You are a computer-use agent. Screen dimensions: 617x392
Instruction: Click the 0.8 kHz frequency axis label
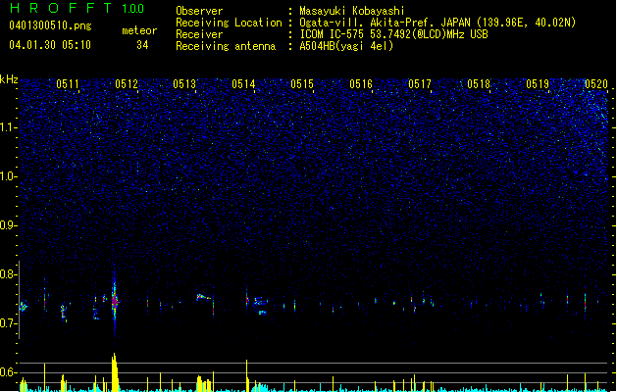9,274
